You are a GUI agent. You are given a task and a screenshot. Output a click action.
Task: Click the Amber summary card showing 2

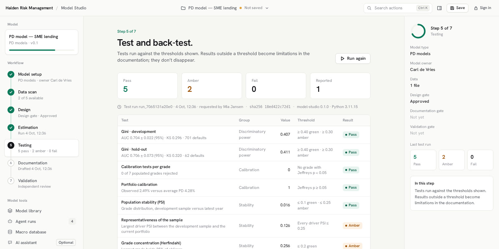click(x=212, y=86)
